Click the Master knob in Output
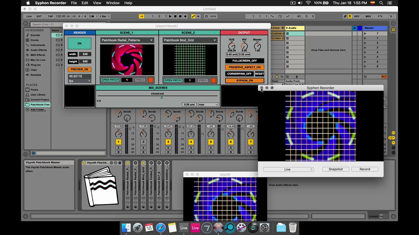419x235 pixels. click(257, 46)
